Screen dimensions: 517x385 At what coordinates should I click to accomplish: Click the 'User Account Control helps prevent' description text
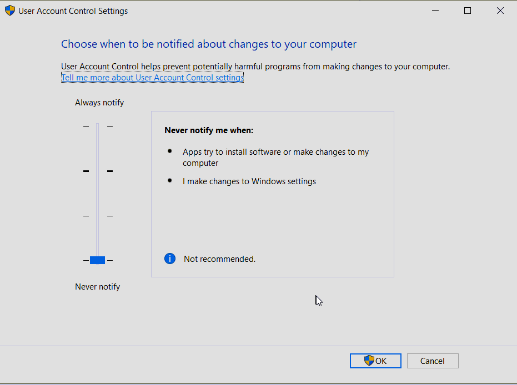[x=255, y=67]
